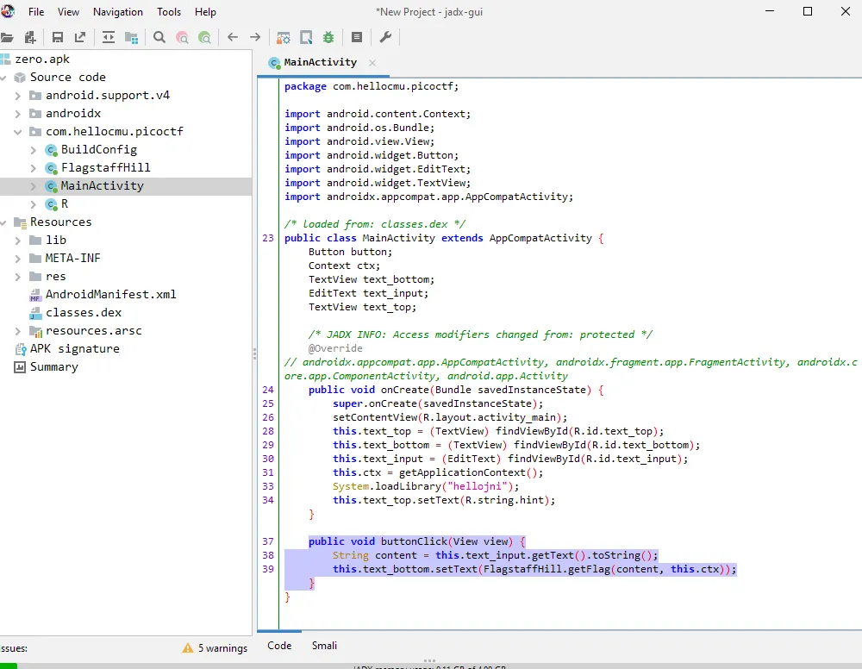Click line number 37 in the gutter
The image size is (862, 669).
click(x=268, y=541)
